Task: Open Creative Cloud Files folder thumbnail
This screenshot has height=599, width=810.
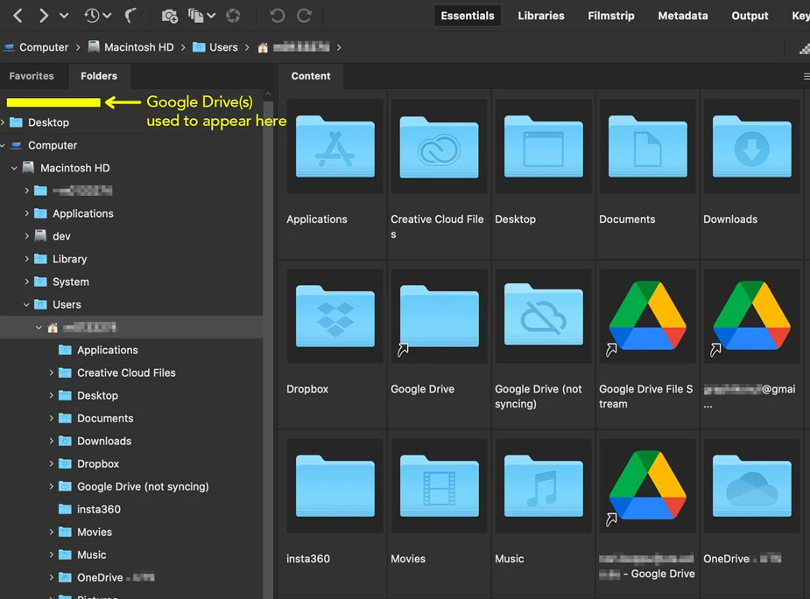Action: point(439,147)
